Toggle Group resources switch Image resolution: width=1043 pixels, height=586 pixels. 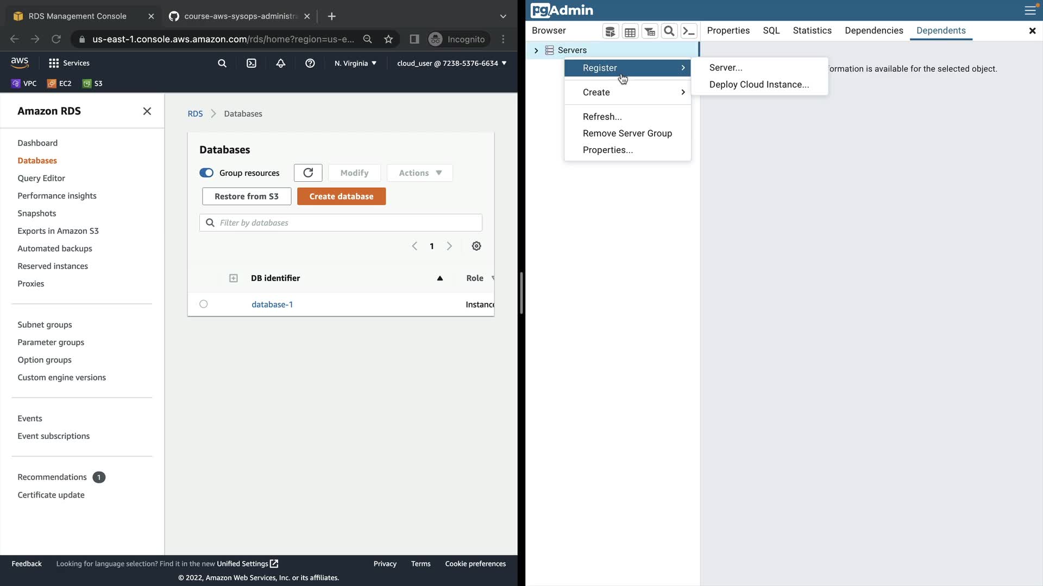[206, 173]
